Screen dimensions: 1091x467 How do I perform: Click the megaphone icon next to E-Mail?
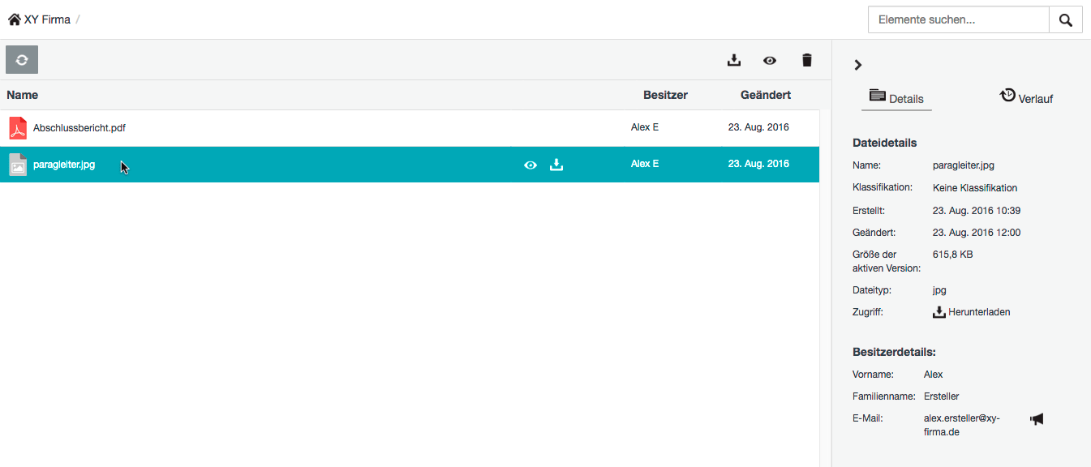[x=1037, y=419]
